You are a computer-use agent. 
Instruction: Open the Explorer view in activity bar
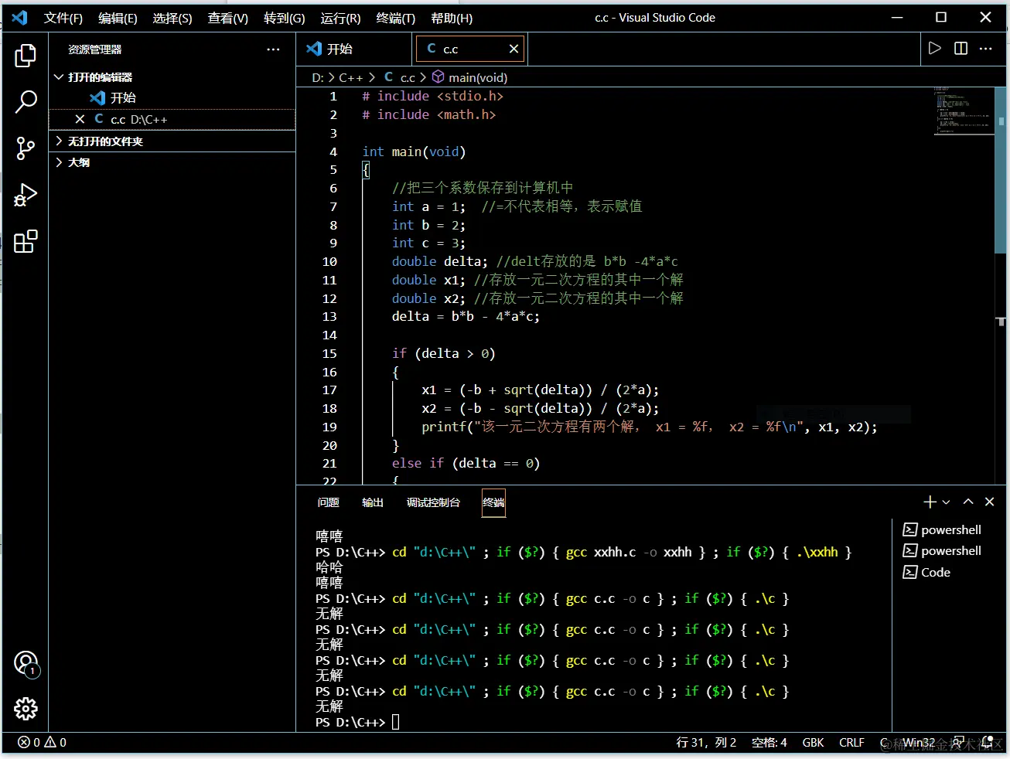click(x=26, y=56)
